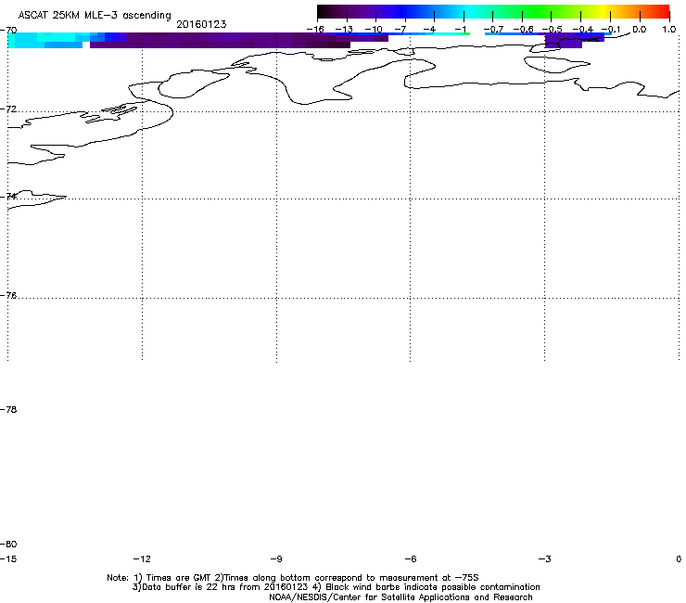Click the longitude label -15

coord(8,558)
